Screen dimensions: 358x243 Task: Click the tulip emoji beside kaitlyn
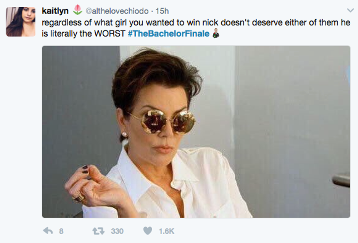(77, 10)
